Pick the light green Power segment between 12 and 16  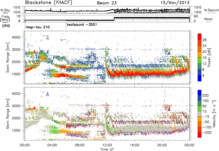[x=200, y=61]
